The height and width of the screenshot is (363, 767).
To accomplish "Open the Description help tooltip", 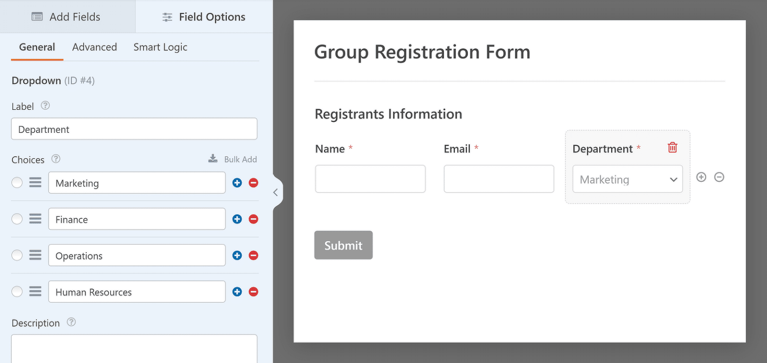I will [x=71, y=322].
